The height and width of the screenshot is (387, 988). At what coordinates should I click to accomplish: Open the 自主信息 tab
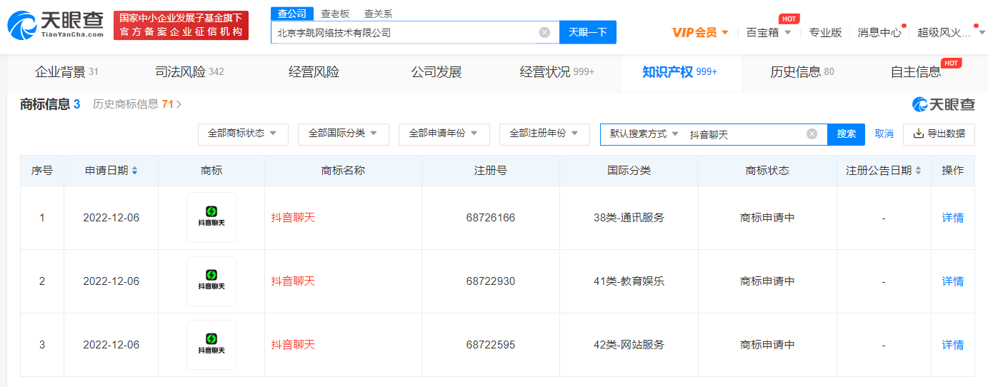point(916,72)
